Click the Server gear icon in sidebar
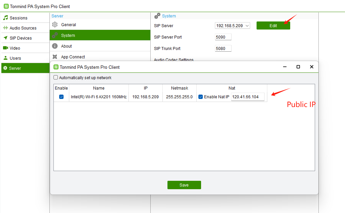This screenshot has width=345, height=213. [x=5, y=68]
